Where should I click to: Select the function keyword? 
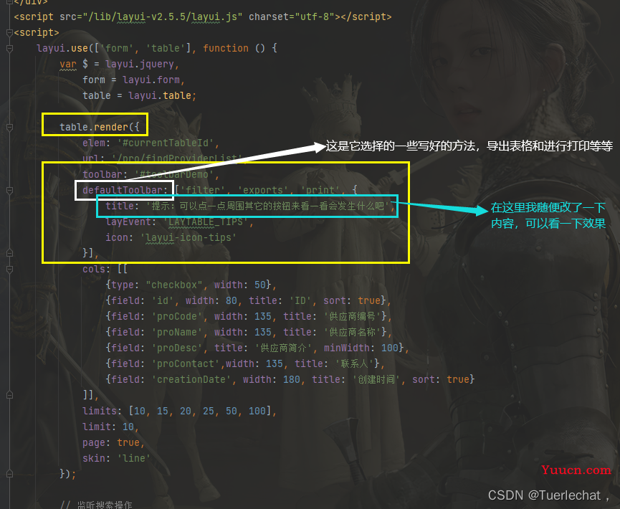coord(226,48)
